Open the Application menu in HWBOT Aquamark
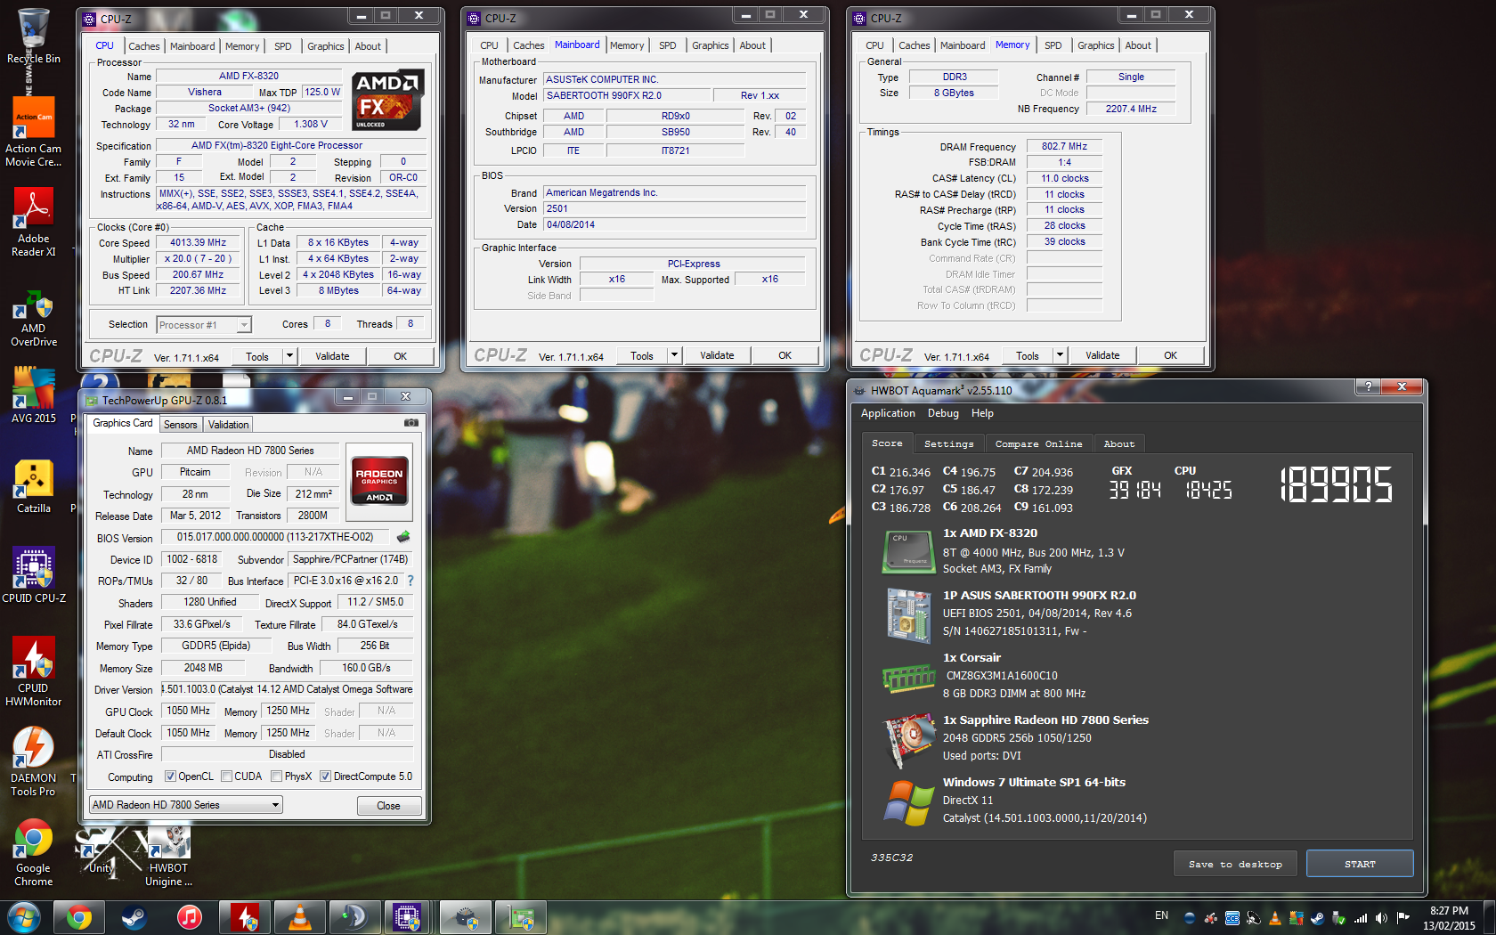This screenshot has height=935, width=1496. pyautogui.click(x=887, y=413)
